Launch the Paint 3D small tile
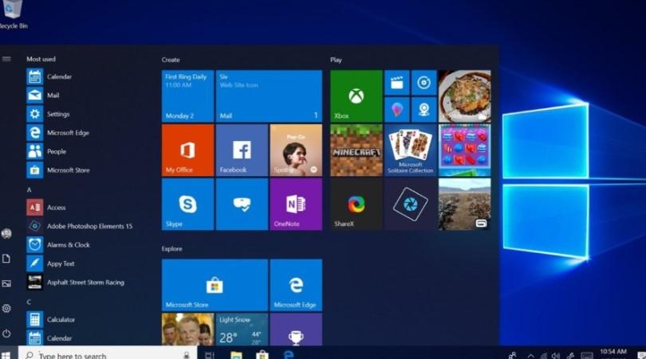Screen dimensions: 646x359 396,110
